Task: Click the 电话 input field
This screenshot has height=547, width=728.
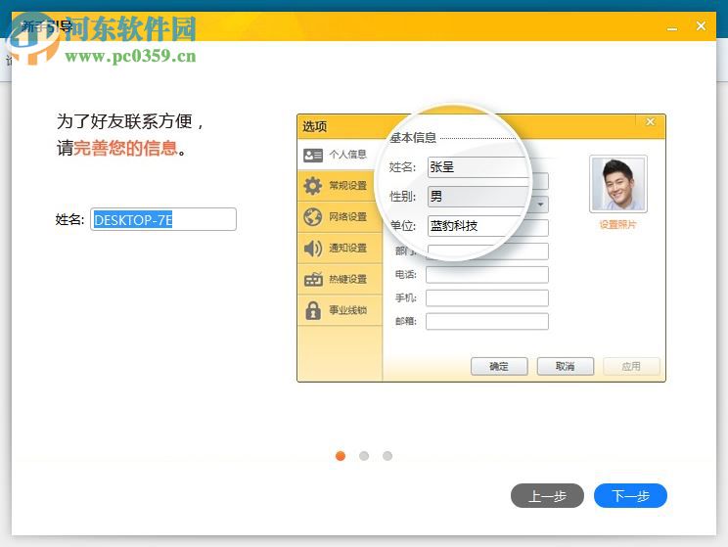Action: click(x=487, y=274)
